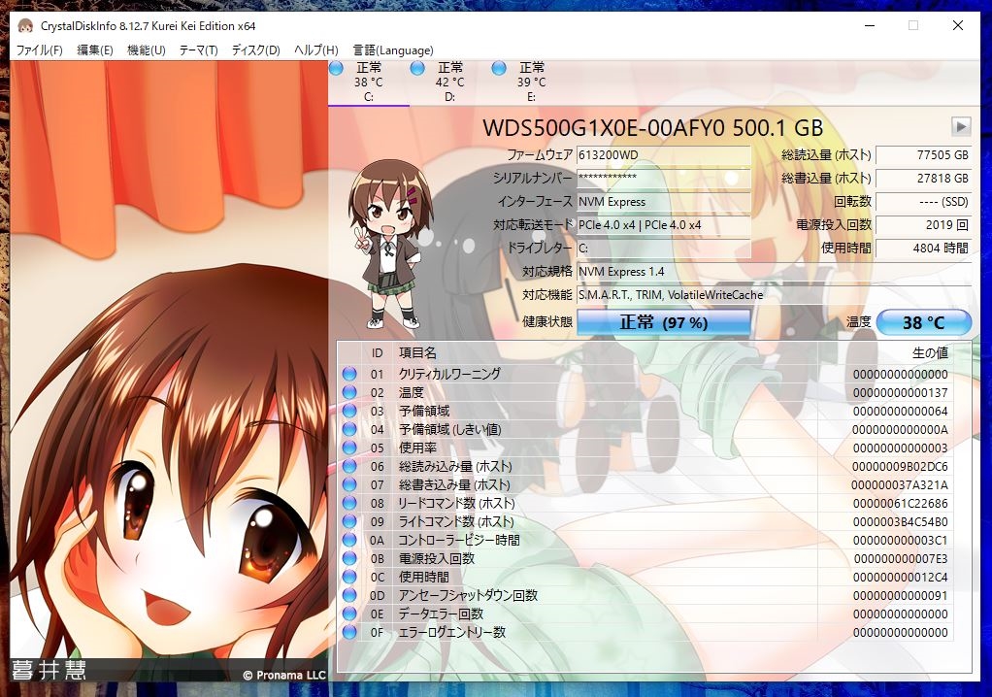
Task: Click the PCIe 4.0 x4 transfer mode field
Action: (664, 224)
